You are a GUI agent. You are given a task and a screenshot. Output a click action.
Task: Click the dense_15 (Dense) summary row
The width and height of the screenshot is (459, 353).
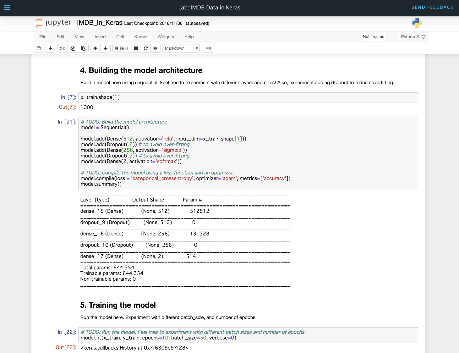coord(145,211)
